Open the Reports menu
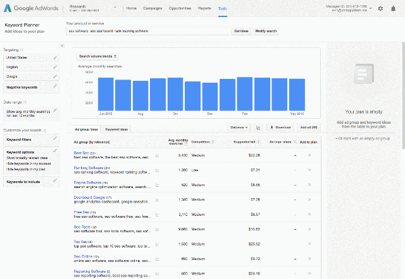405x279 pixels. pyautogui.click(x=204, y=8)
